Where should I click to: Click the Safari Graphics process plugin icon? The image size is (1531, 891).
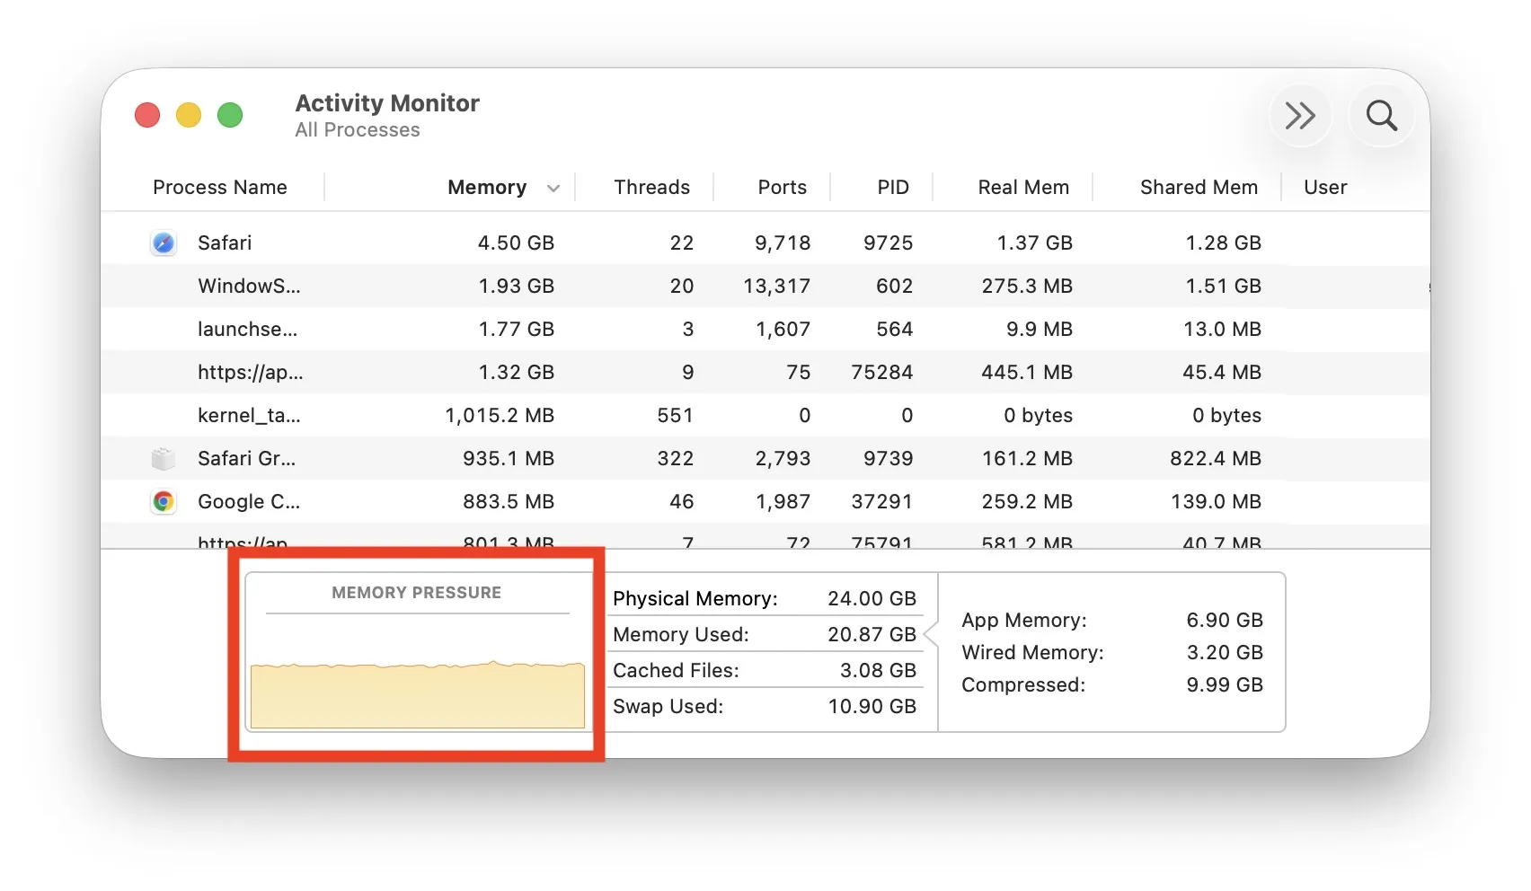click(x=164, y=458)
